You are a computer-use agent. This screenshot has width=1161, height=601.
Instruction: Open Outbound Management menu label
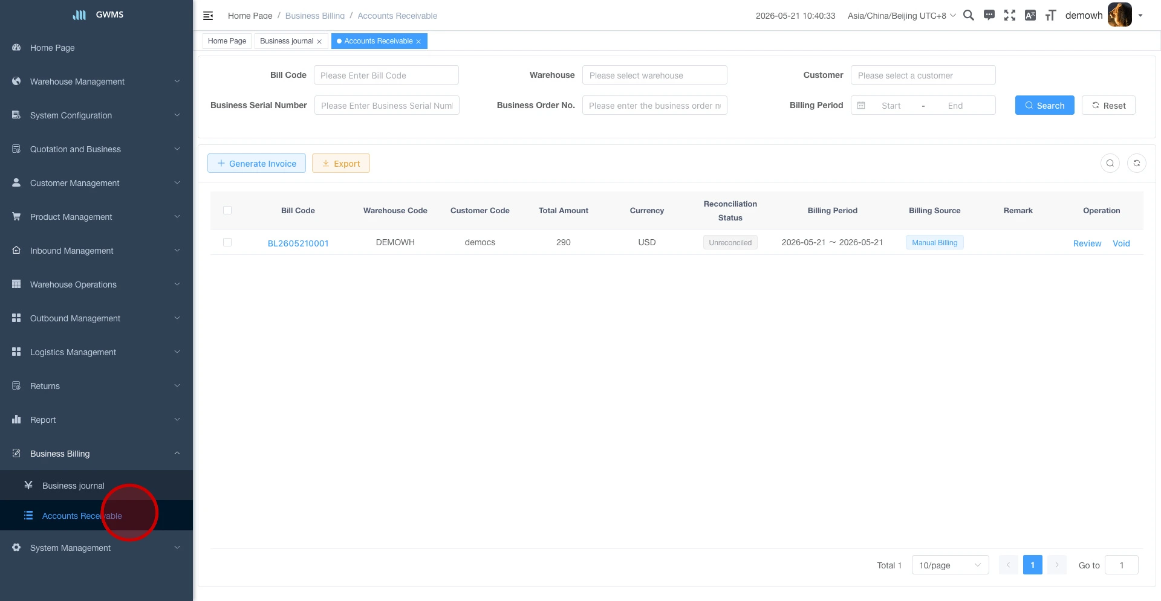pos(75,318)
